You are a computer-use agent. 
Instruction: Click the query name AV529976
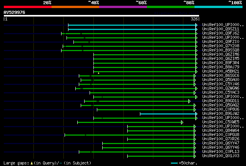click(x=15, y=12)
